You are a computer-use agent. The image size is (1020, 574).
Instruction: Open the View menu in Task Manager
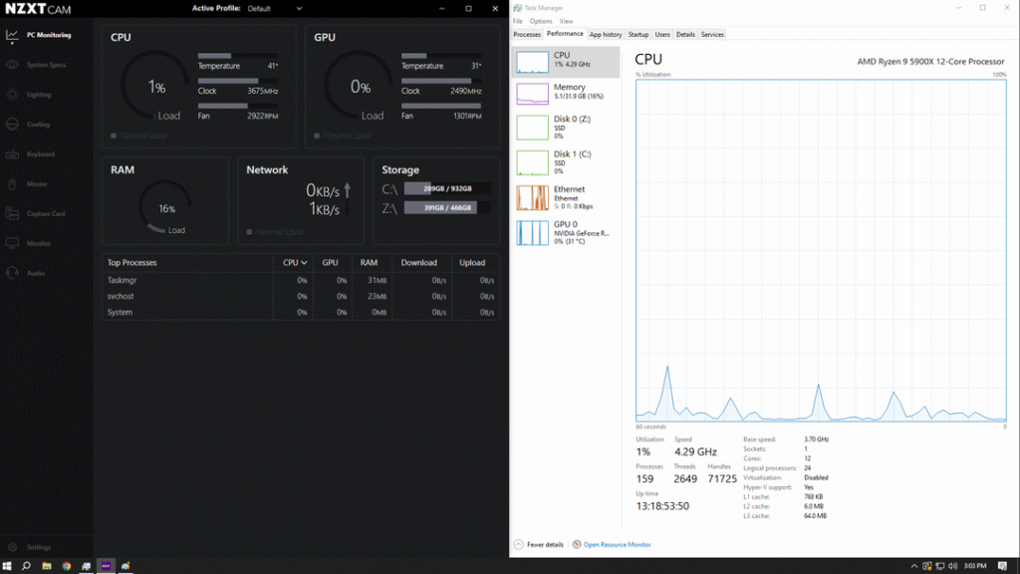click(567, 22)
